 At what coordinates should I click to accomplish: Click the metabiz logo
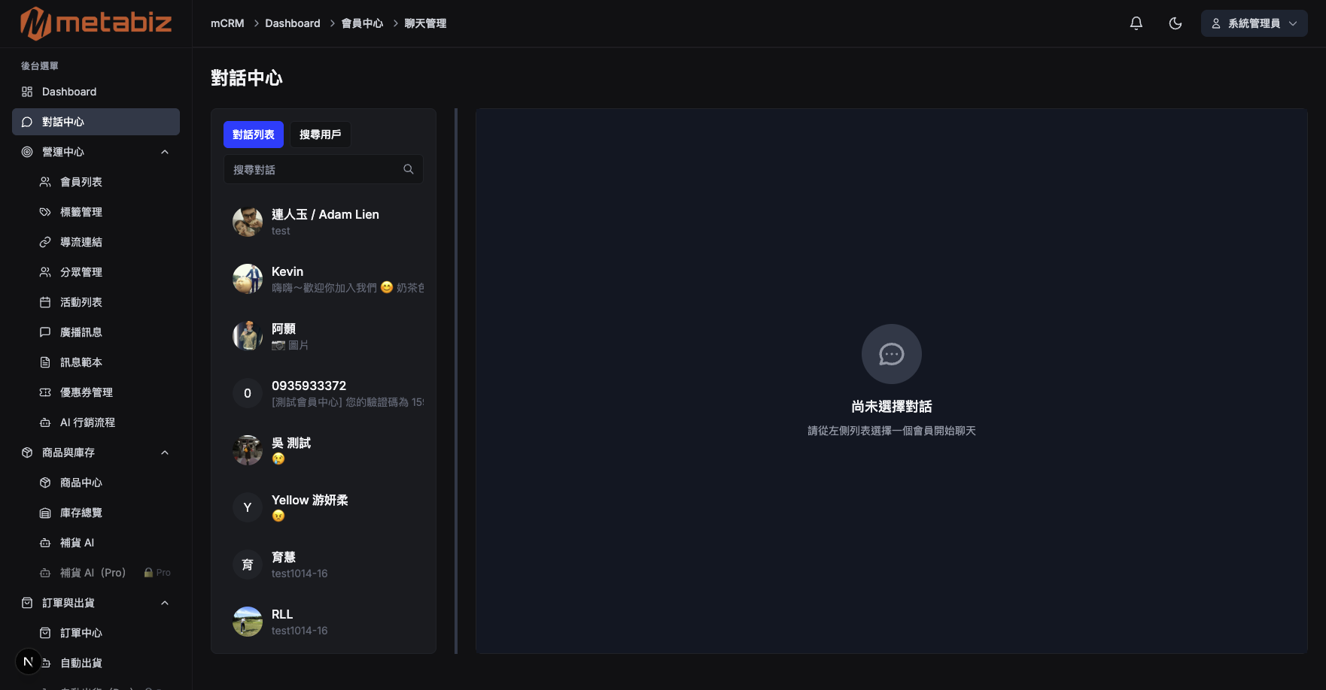[95, 23]
